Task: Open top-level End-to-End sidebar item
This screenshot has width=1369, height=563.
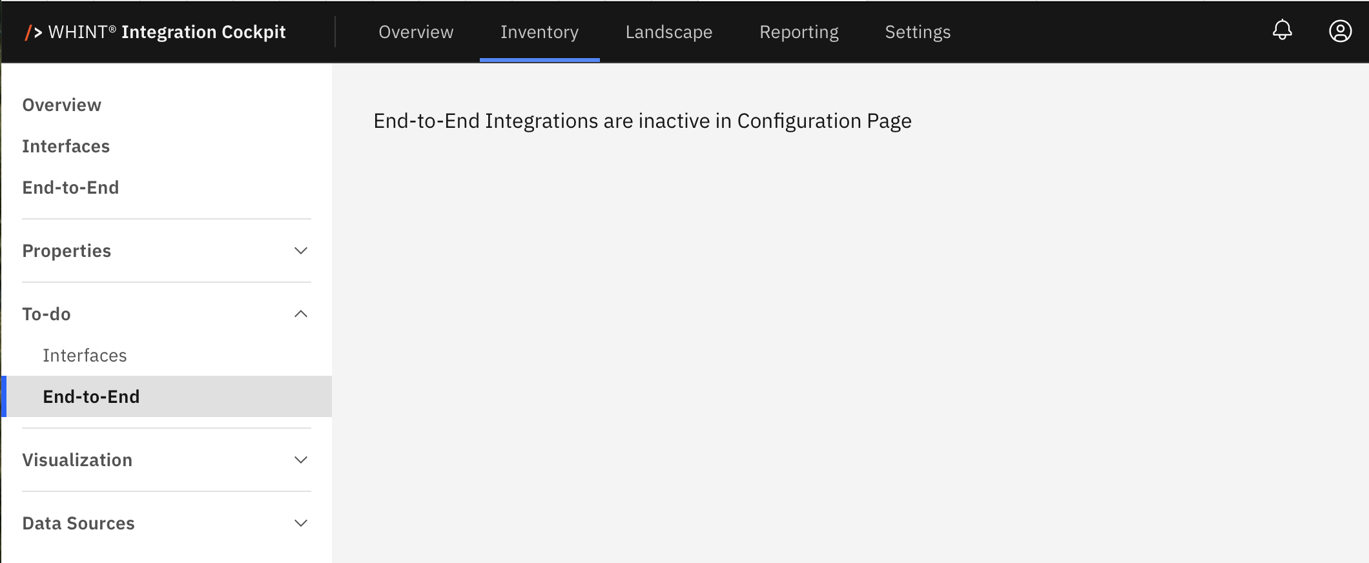Action: (70, 188)
